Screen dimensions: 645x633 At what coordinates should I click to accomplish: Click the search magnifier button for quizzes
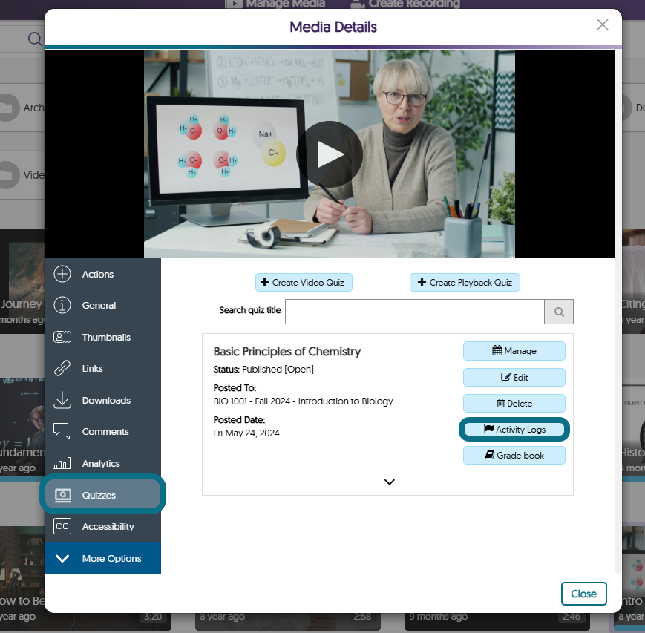pyautogui.click(x=559, y=312)
